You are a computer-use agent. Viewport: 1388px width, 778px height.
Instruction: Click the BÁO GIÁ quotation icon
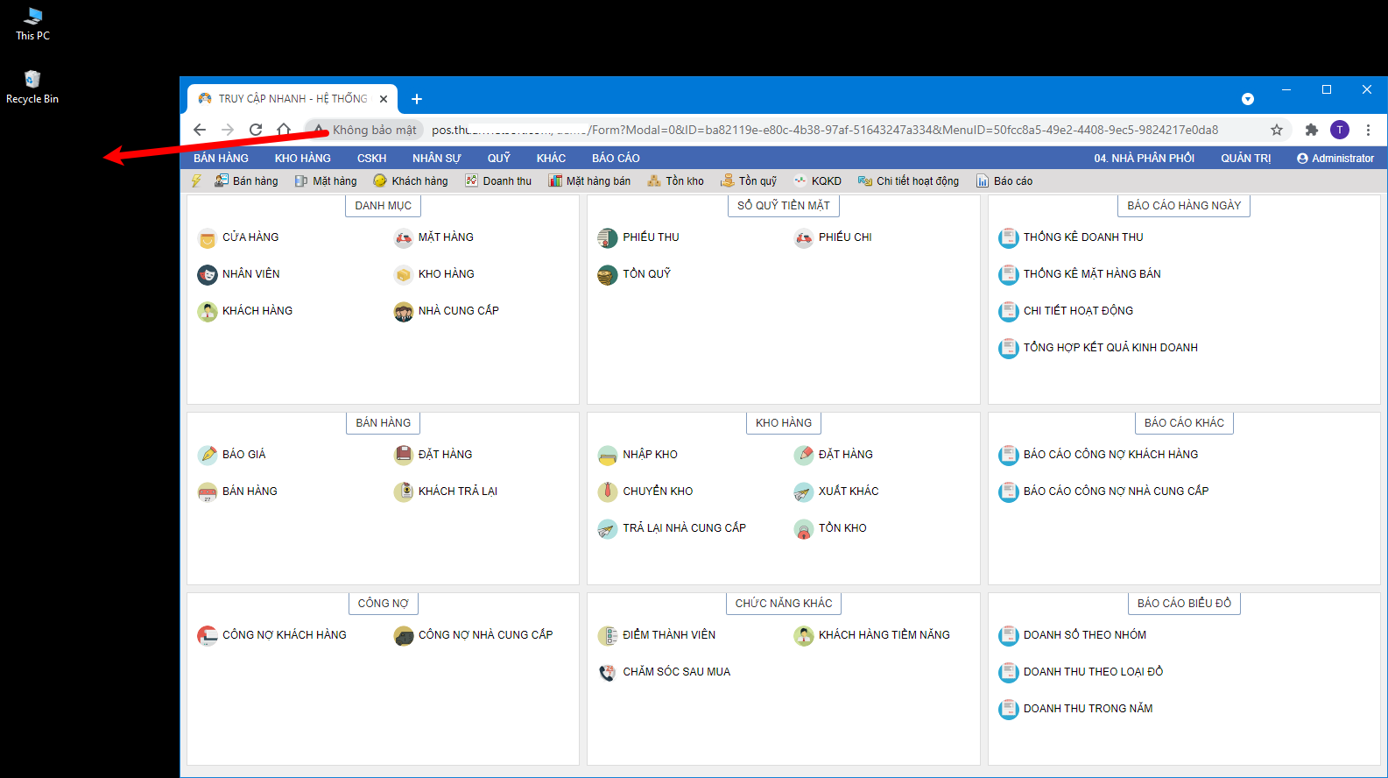point(208,456)
